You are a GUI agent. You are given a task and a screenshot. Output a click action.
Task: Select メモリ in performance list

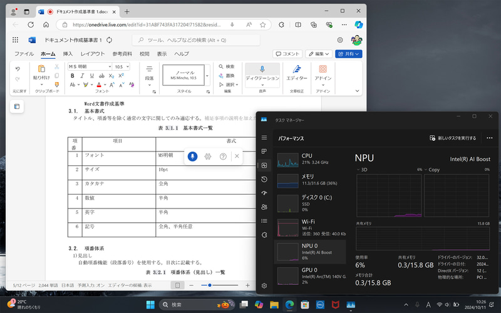click(x=310, y=180)
